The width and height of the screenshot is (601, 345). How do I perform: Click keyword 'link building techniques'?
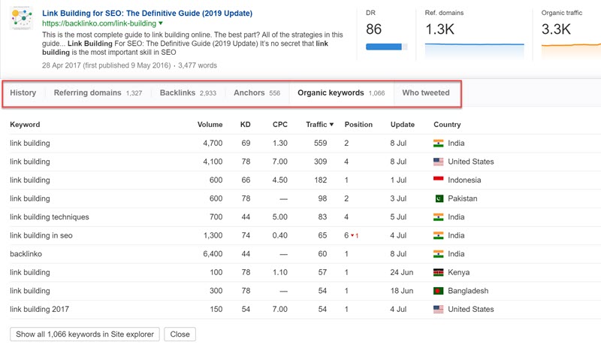(x=50, y=217)
